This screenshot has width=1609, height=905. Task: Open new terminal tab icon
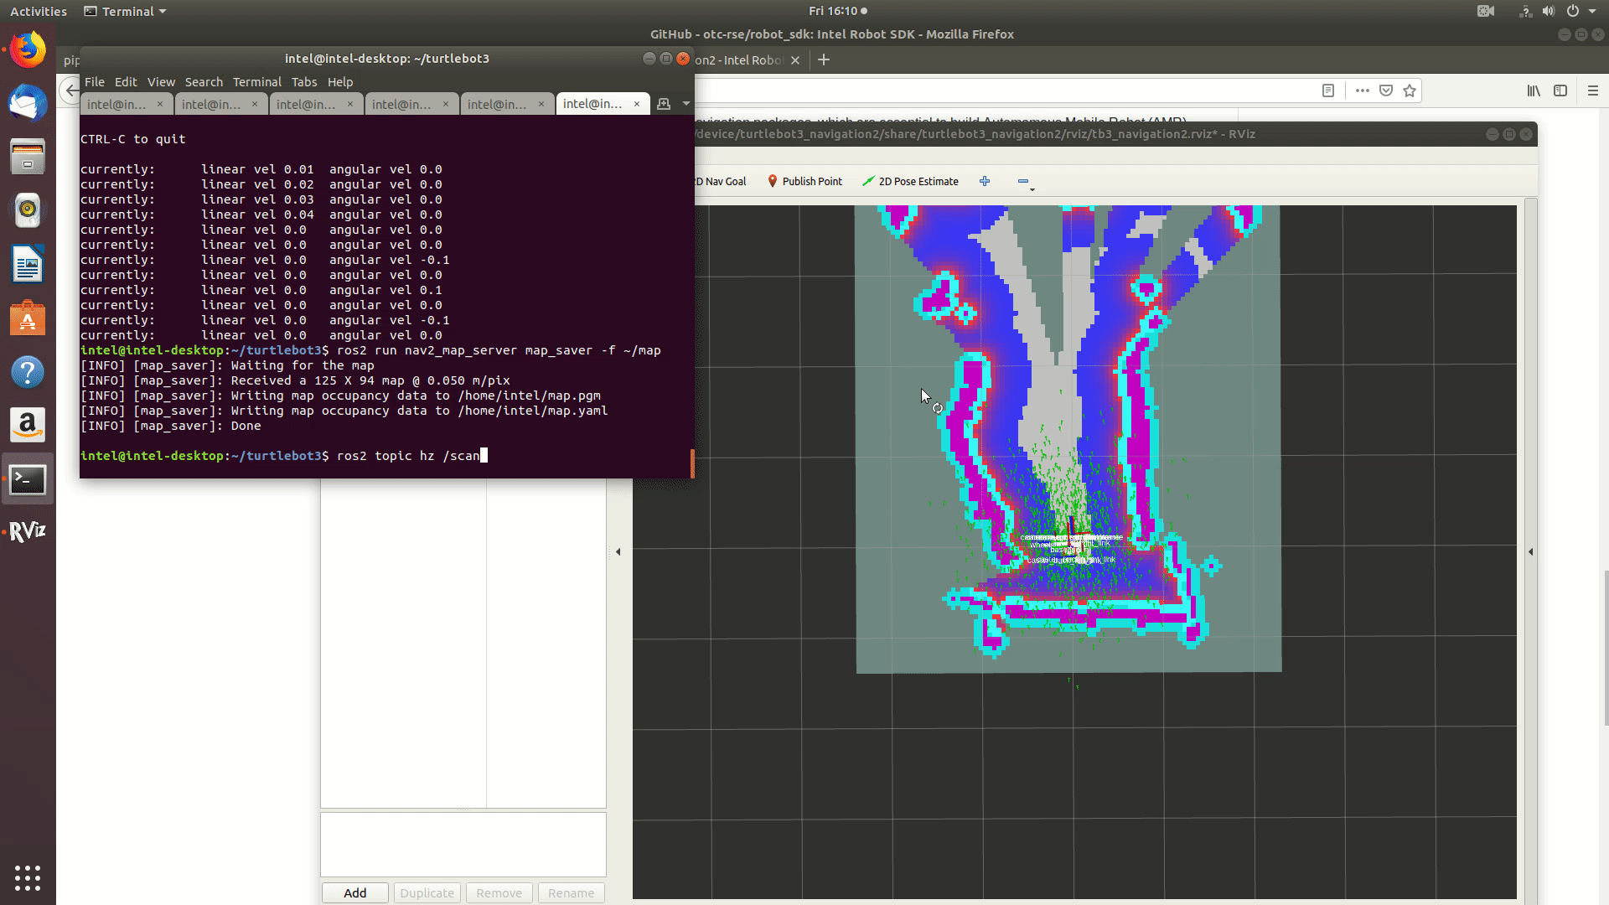point(664,104)
